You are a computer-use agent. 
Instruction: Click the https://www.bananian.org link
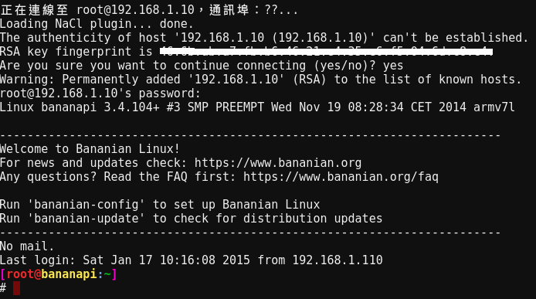click(x=278, y=163)
